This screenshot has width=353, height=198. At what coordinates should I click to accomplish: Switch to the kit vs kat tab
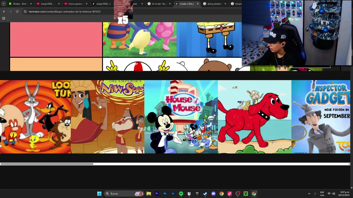pos(159,4)
